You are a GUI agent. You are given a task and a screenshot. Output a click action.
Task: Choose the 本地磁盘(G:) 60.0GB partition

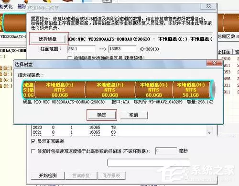(x=154, y=90)
